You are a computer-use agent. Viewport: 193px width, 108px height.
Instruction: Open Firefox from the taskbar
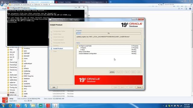click(18, 106)
